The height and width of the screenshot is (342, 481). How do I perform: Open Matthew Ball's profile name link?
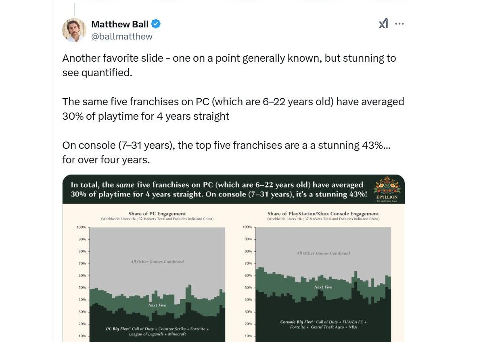pos(119,24)
